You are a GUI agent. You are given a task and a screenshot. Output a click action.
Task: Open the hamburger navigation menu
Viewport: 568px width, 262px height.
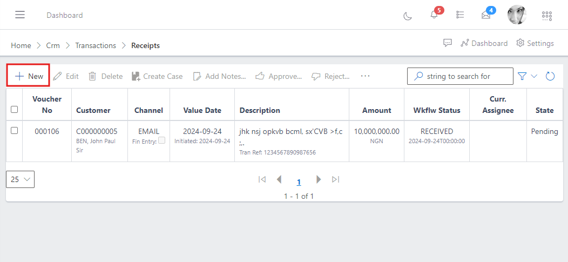[x=20, y=15]
